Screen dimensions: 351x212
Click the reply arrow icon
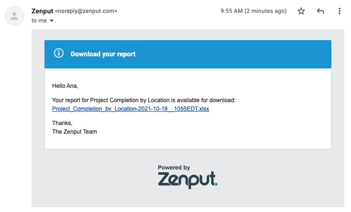point(320,11)
